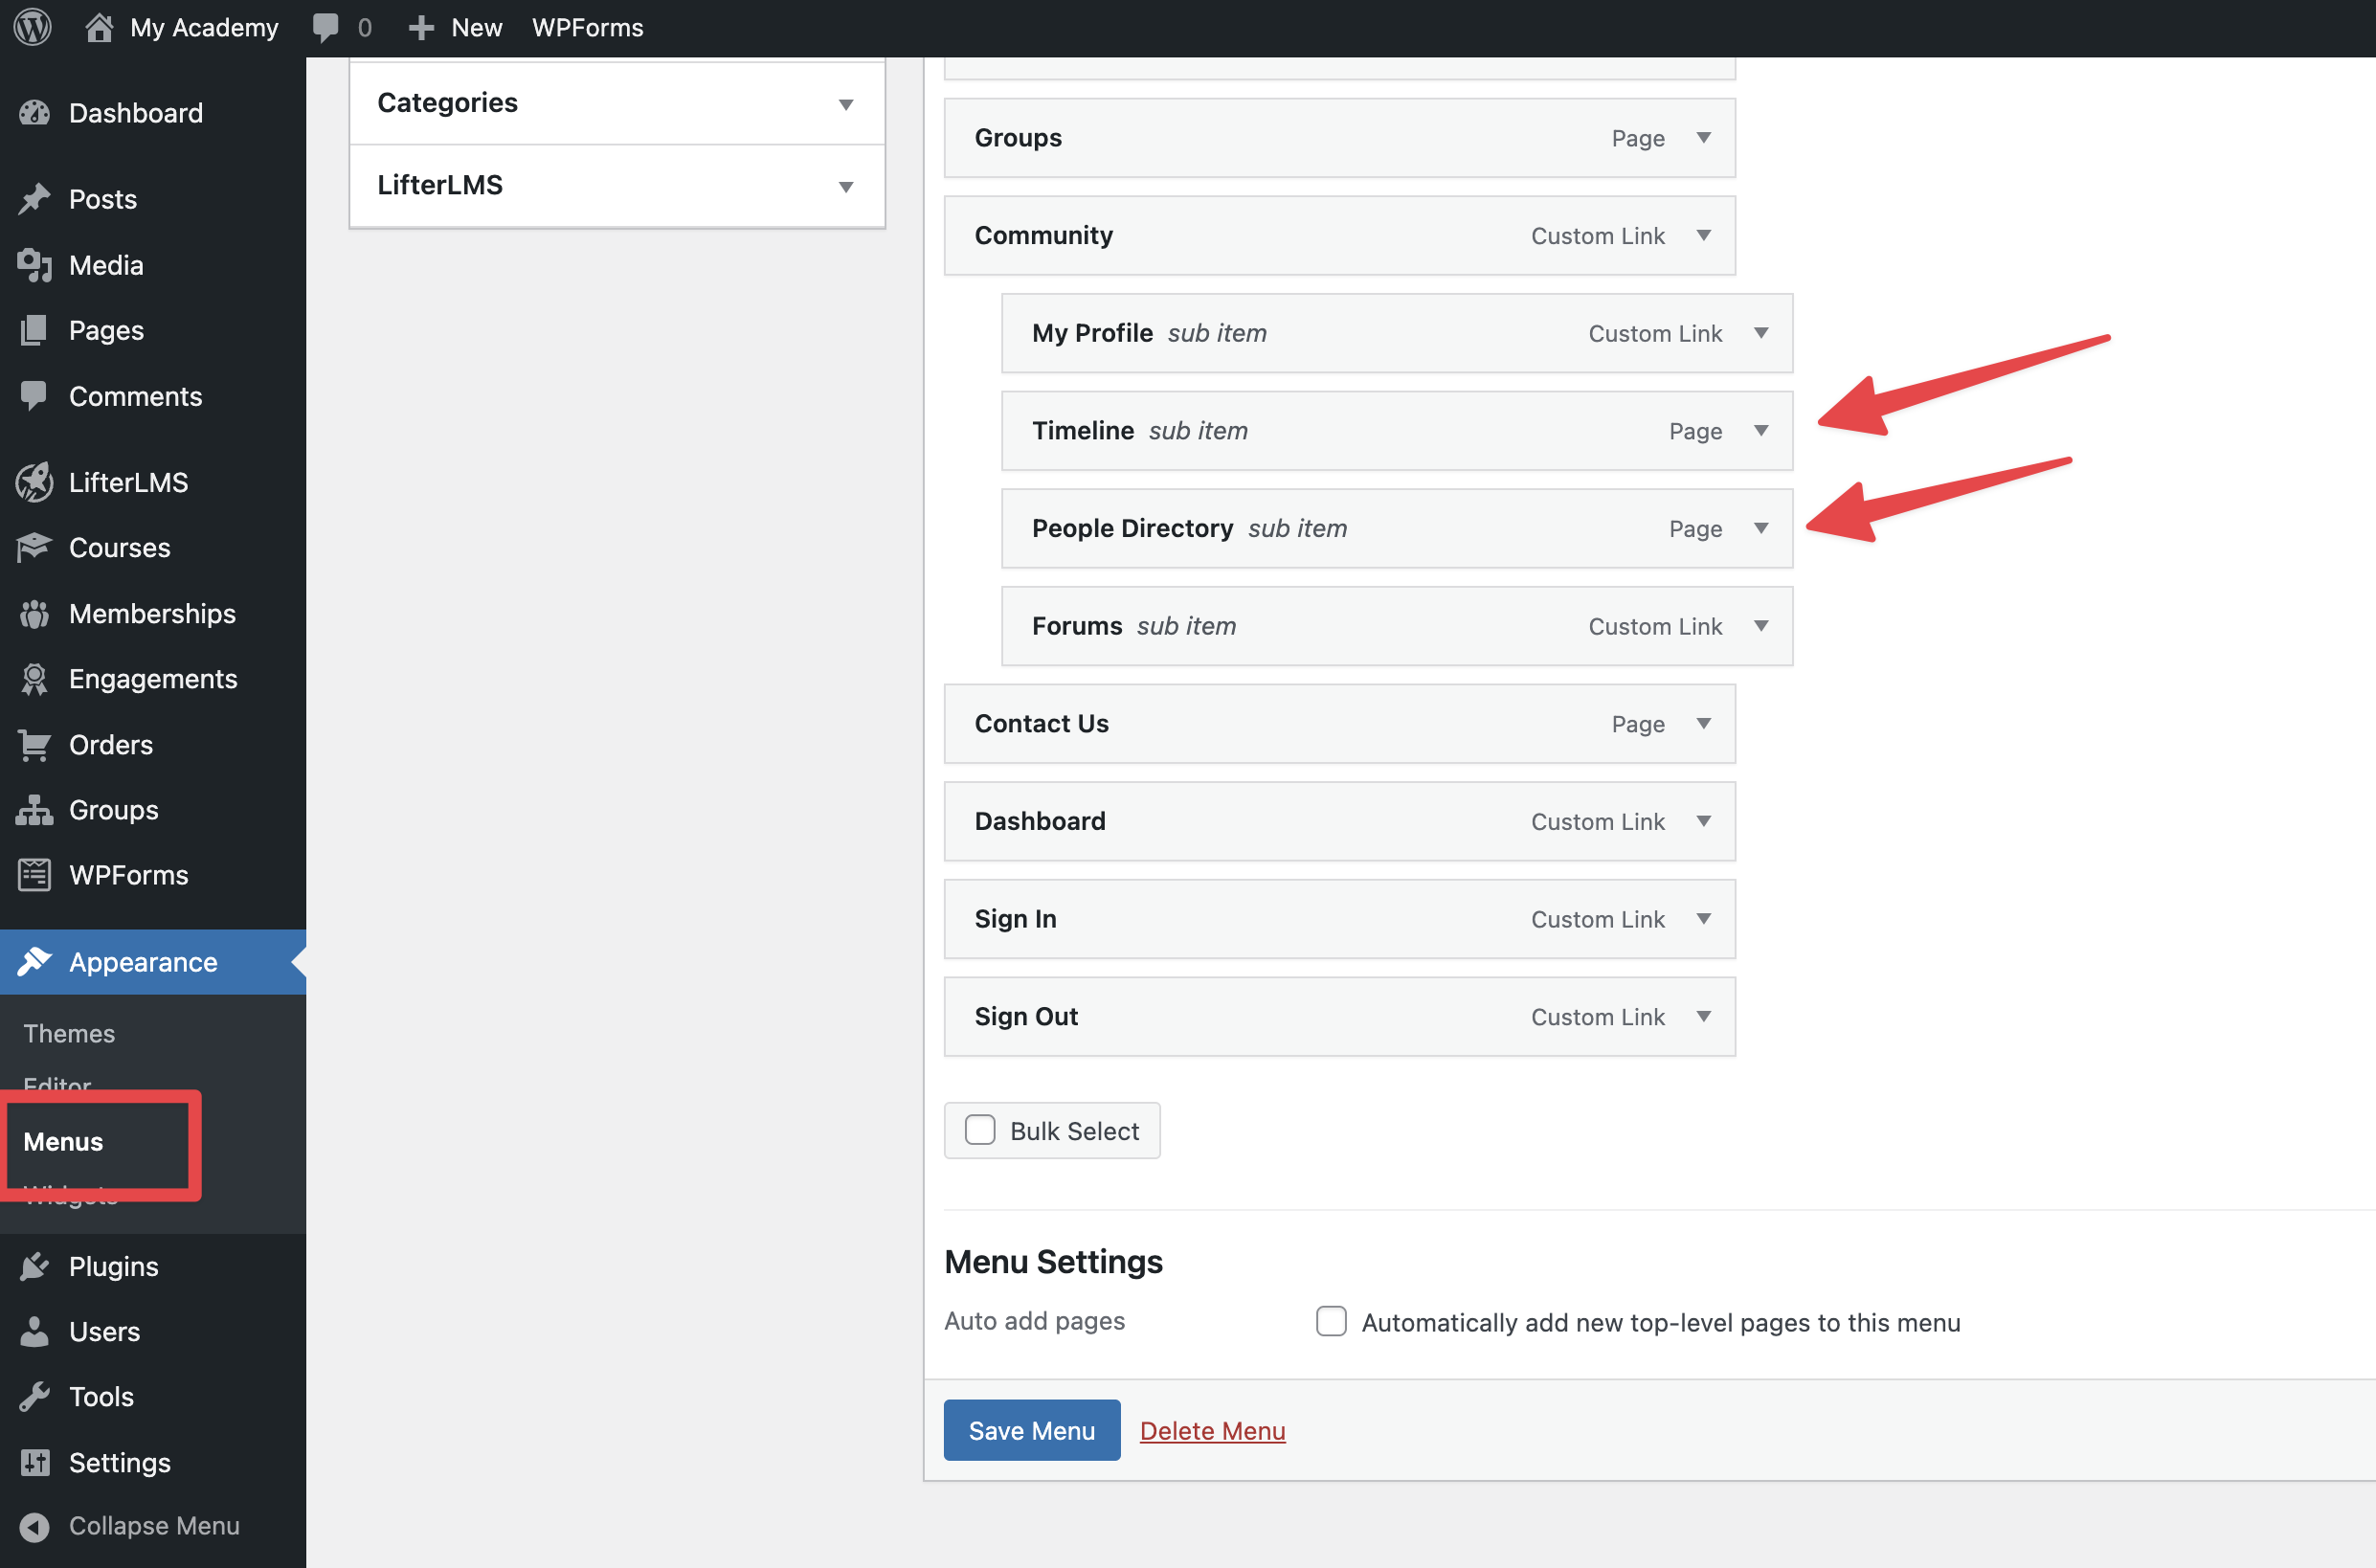Click the Plugins plug icon
Screen dimensions: 2376x1568
click(x=34, y=1266)
